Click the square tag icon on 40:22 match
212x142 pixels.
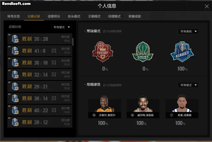tap(54, 110)
